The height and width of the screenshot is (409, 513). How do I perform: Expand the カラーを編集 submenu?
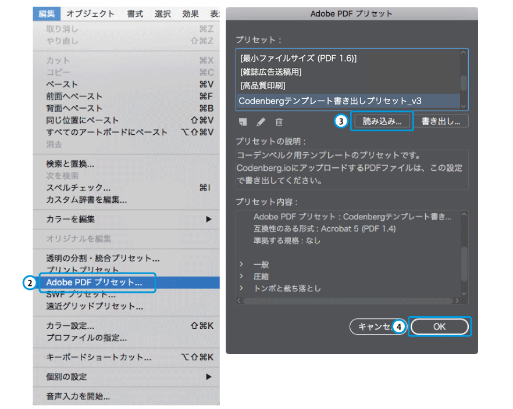pyautogui.click(x=126, y=219)
